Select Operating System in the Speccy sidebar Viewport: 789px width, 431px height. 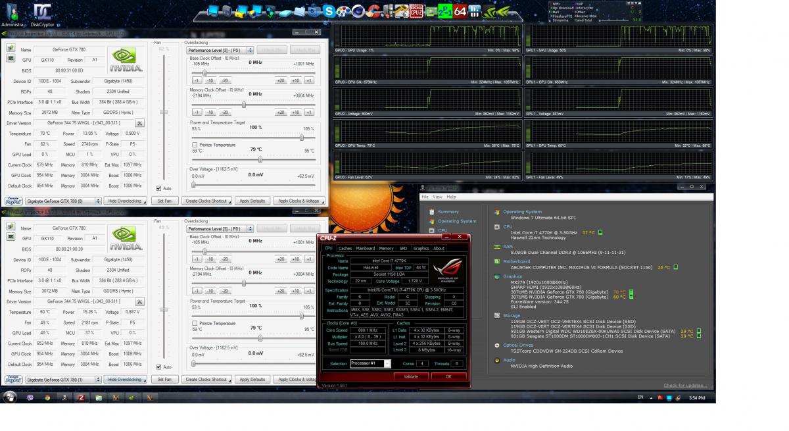[457, 221]
